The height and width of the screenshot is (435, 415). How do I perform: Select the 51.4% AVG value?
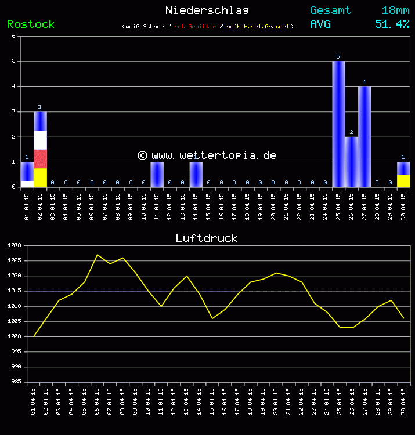pyautogui.click(x=392, y=24)
